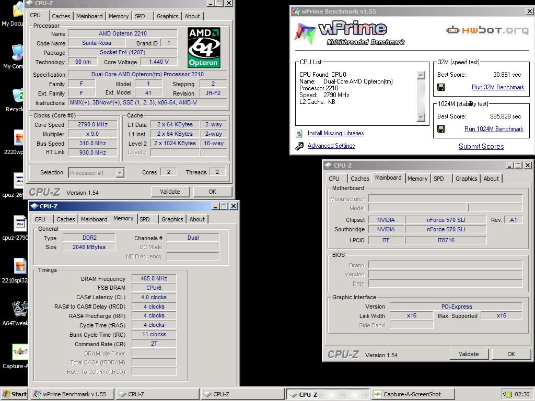The height and width of the screenshot is (401, 535).
Task: Click OK in top CPU-Z window
Action: (212, 192)
